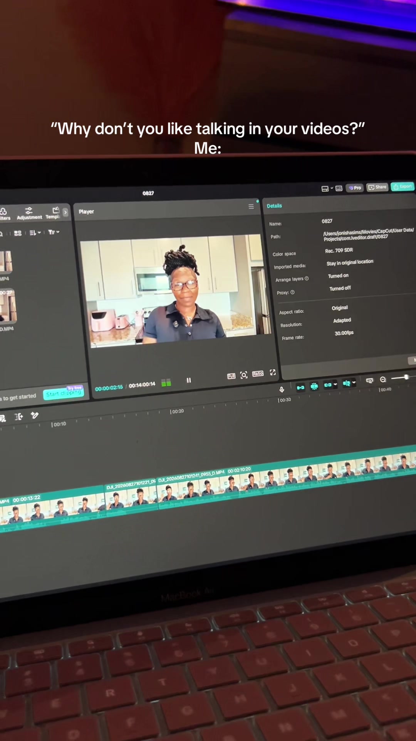Open the keyboard shortcuts icon

339,188
